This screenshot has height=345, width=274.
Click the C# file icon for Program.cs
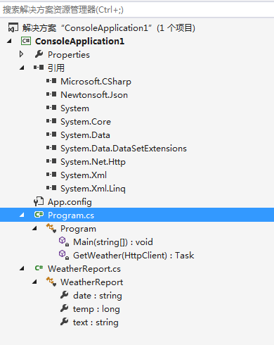pos(39,215)
